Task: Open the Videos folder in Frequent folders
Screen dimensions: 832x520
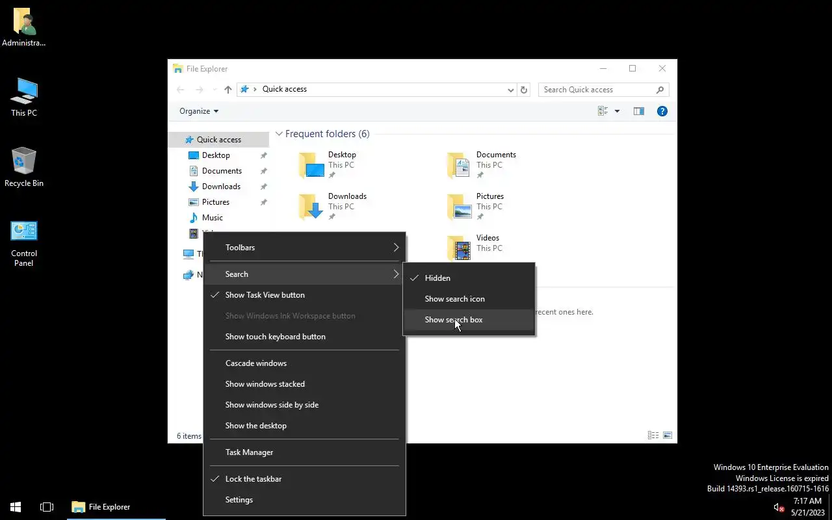Action: tap(474, 248)
